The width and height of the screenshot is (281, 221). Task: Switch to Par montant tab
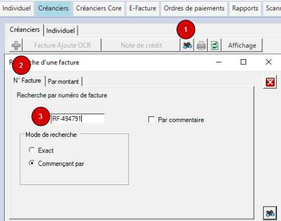click(63, 82)
